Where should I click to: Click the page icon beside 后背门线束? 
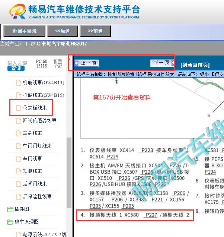19,184
